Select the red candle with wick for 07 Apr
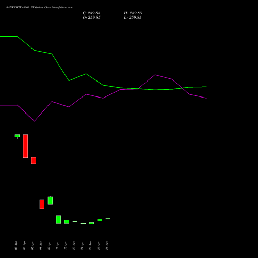The width and height of the screenshot is (258, 258). point(34,160)
